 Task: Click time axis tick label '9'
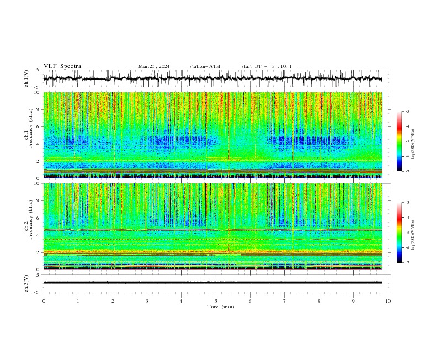point(353,301)
